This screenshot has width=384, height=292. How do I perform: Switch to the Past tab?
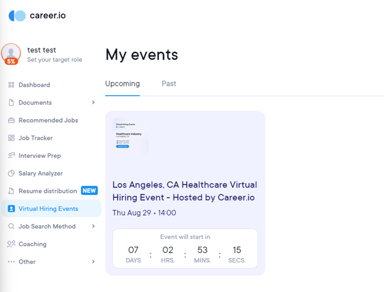(169, 84)
